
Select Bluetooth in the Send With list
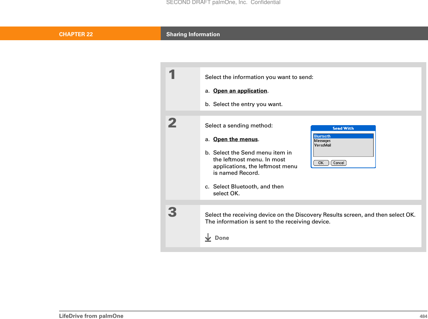point(343,136)
